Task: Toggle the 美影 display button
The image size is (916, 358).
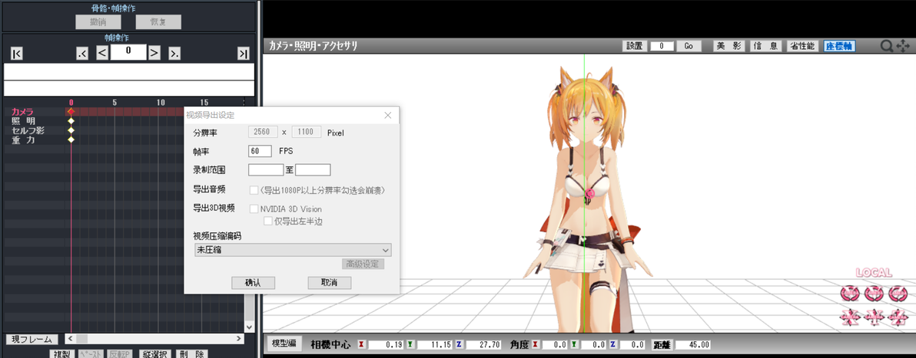Action: (729, 46)
